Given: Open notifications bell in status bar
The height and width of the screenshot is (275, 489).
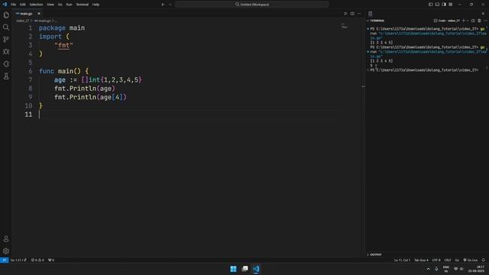Looking at the screenshot, I should [484, 260].
